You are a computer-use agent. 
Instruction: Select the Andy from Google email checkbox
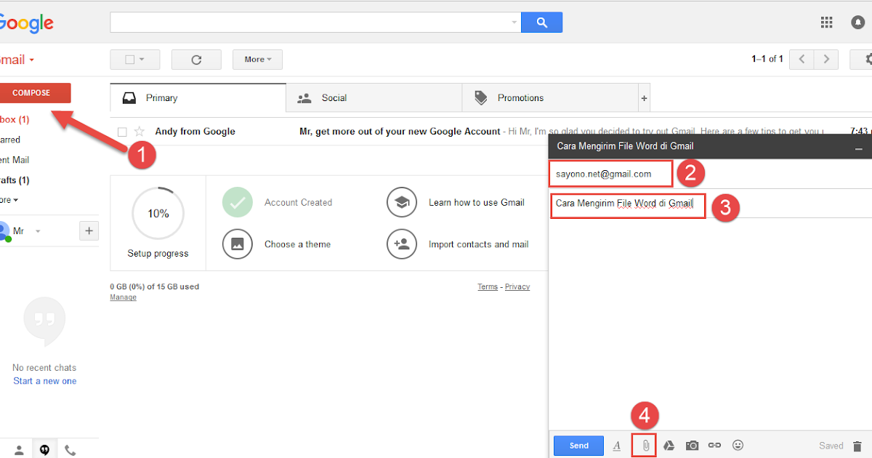122,132
